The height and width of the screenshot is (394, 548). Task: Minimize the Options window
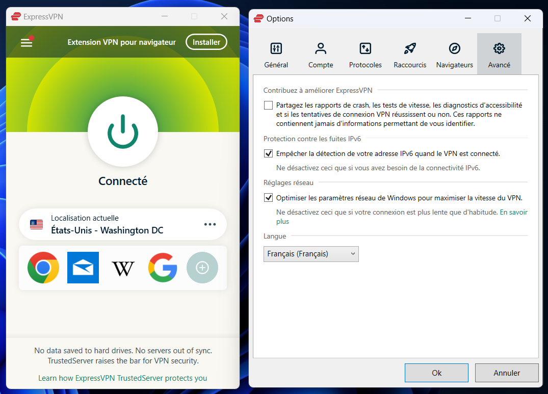[x=468, y=18]
